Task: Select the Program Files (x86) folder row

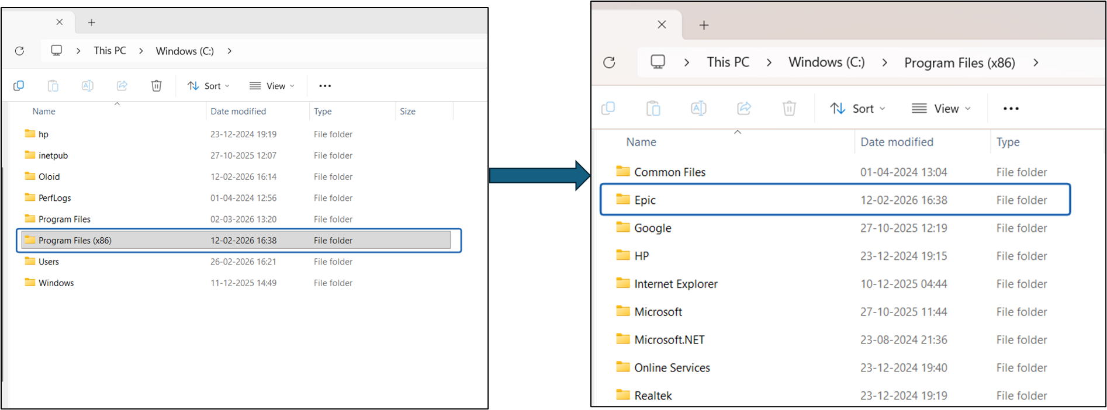Action: [236, 240]
